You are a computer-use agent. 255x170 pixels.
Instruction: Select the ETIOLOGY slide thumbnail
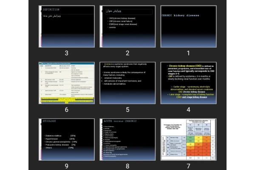(66, 139)
